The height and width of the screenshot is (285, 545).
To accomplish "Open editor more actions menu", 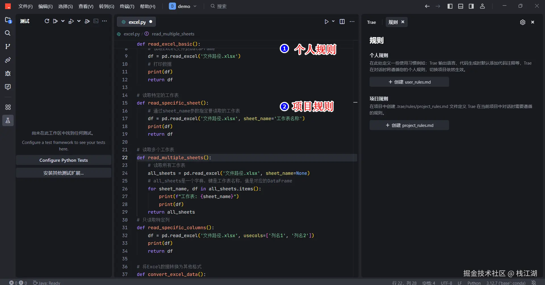I will click(x=352, y=22).
